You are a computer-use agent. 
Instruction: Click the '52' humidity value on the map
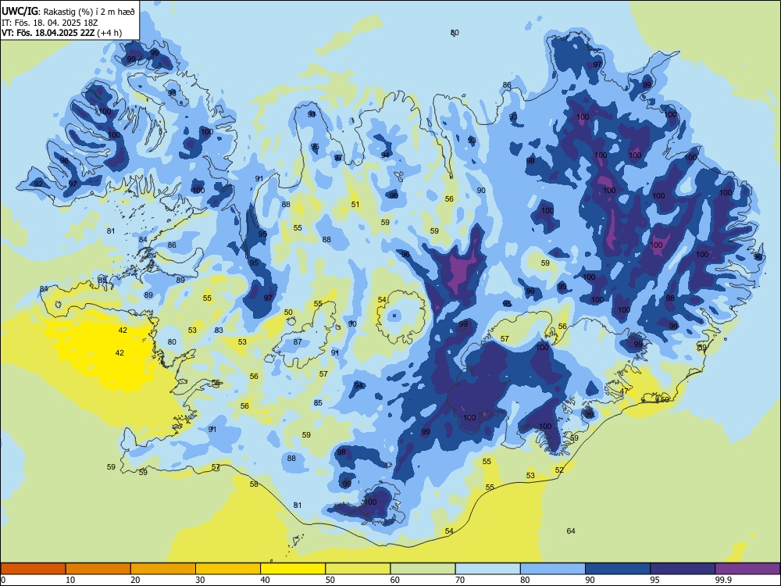[559, 470]
